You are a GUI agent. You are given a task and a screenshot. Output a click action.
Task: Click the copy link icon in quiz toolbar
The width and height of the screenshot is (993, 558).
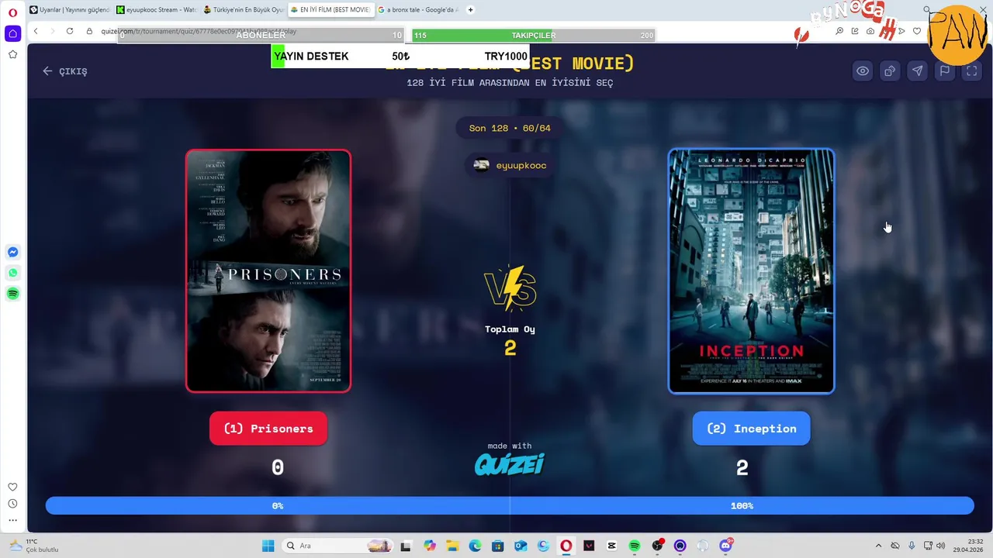pyautogui.click(x=890, y=71)
